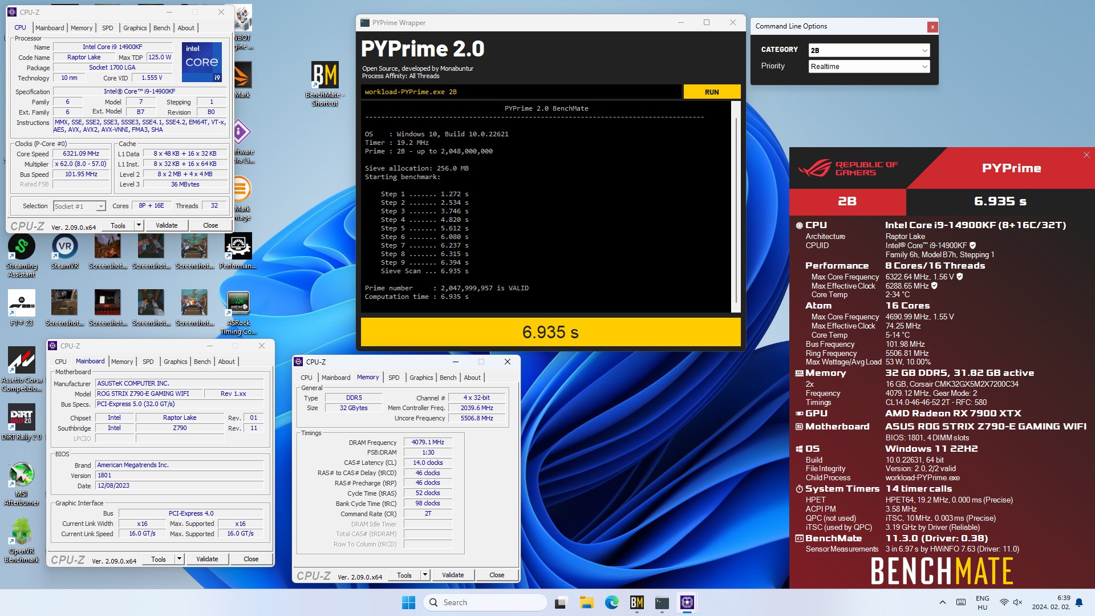Close the BenchMate result panel

(x=1086, y=155)
